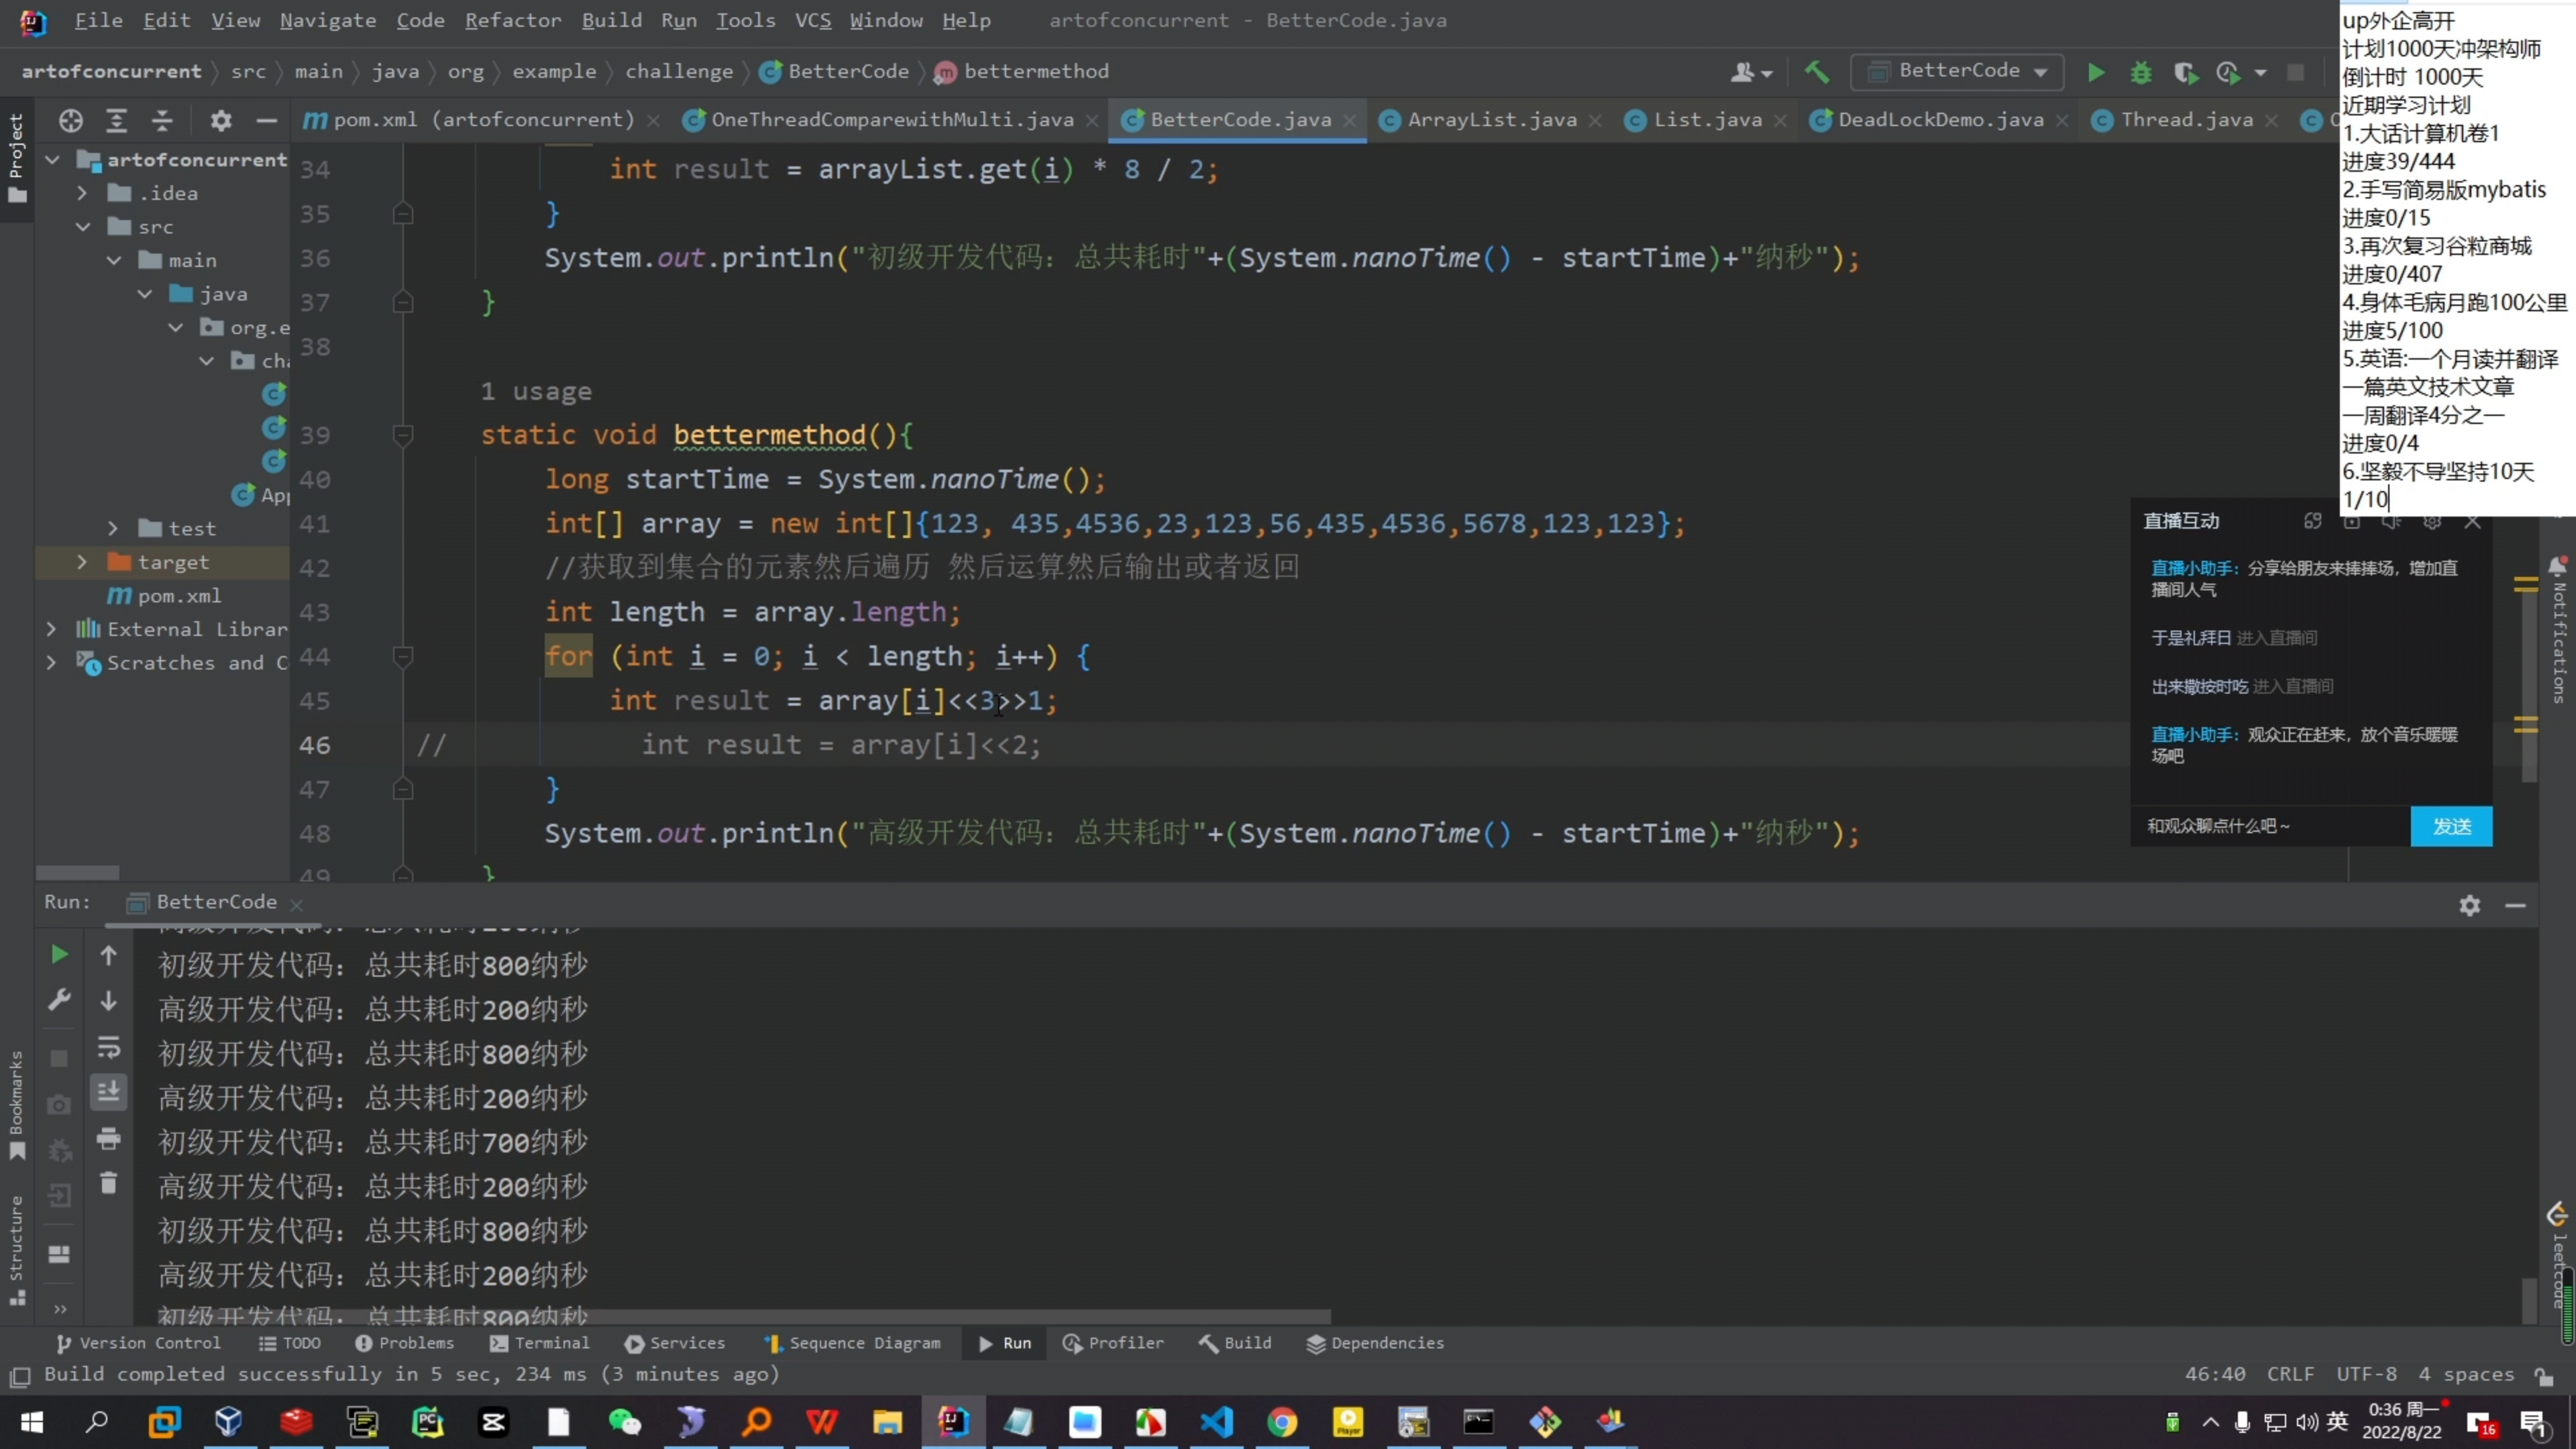Switch to the ArrayList.java tab
Screen dimensions: 2576x1449
1492,120
